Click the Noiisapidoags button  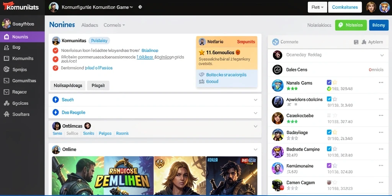tap(68, 85)
